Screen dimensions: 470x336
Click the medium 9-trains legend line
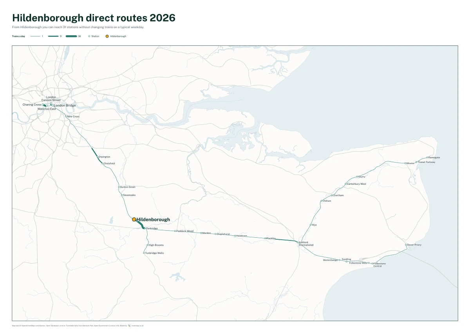53,36
